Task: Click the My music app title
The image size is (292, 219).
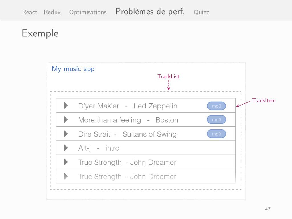Action: click(x=73, y=69)
